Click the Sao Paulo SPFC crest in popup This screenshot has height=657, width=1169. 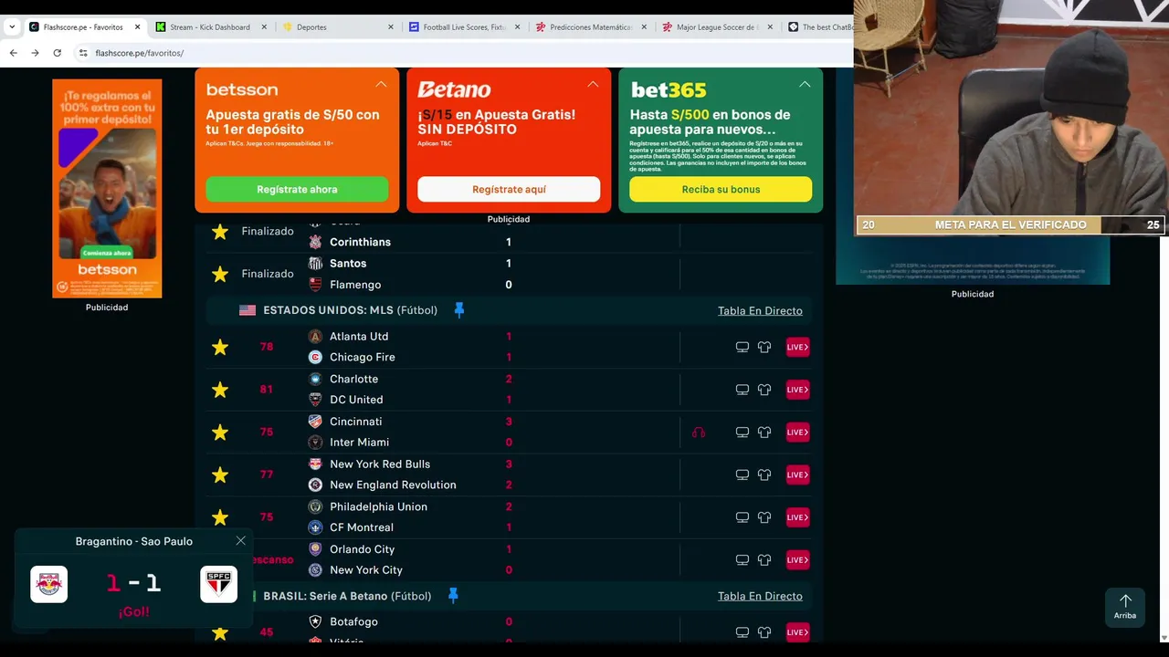coord(219,584)
